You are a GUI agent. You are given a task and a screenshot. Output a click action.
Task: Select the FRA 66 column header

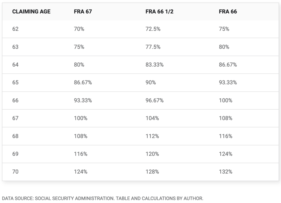[x=228, y=12]
